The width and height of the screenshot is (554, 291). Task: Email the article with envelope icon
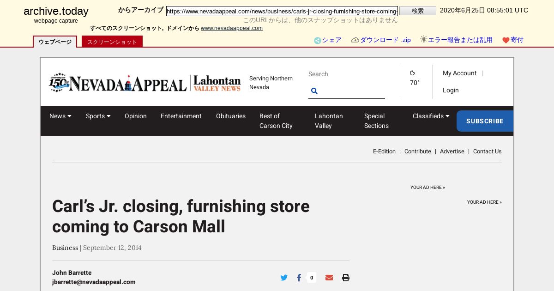tap(329, 278)
